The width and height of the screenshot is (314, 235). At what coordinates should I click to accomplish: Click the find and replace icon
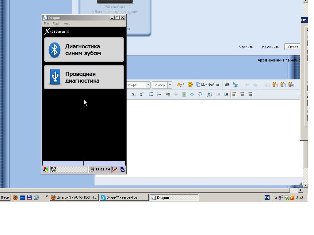235,84
